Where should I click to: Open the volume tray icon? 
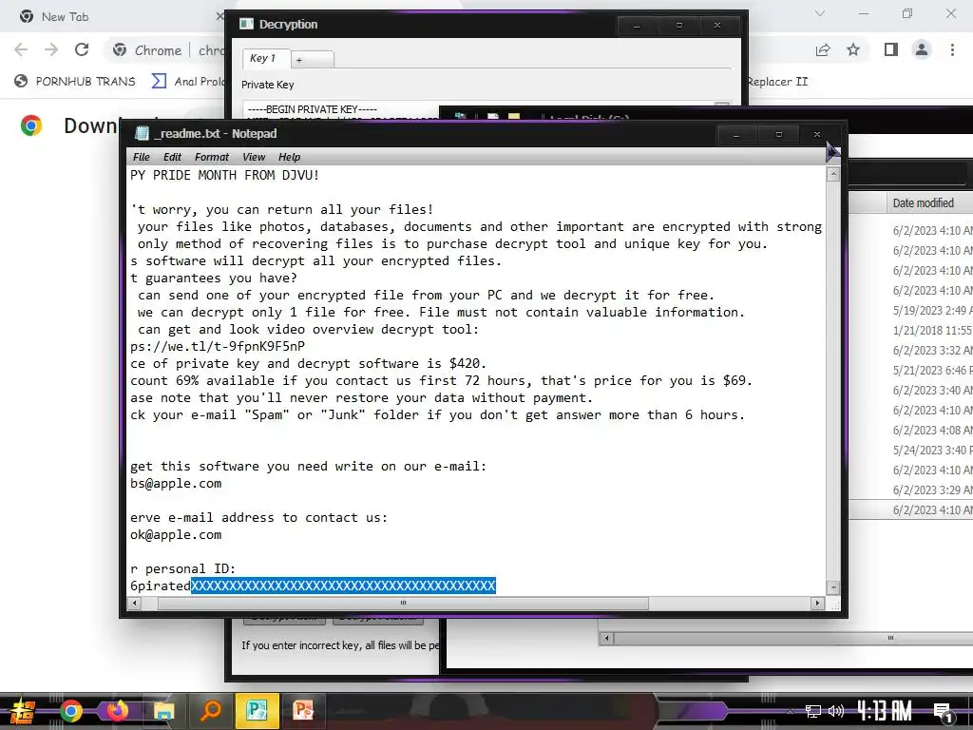(x=836, y=711)
